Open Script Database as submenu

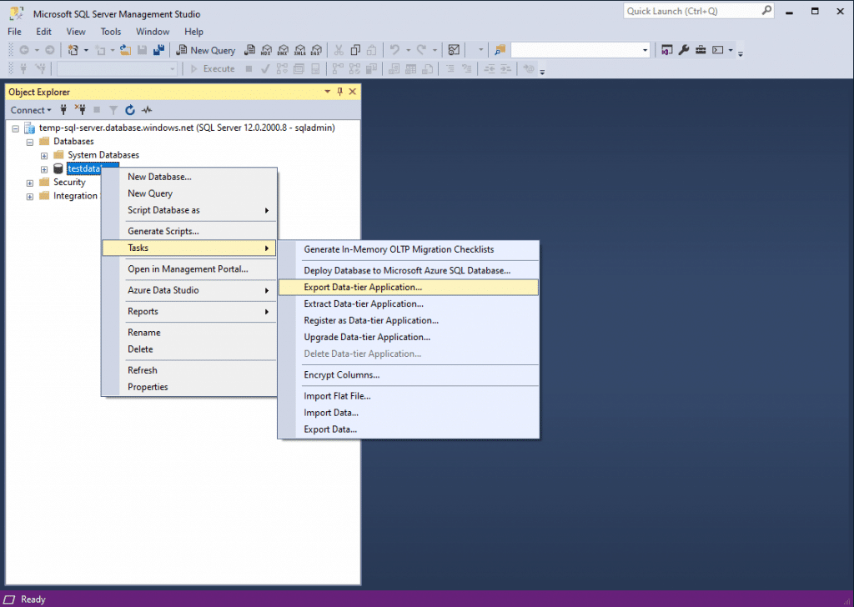click(x=189, y=210)
